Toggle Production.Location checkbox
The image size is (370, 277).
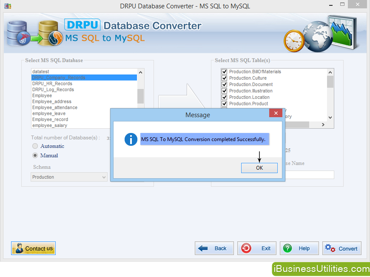[224, 97]
